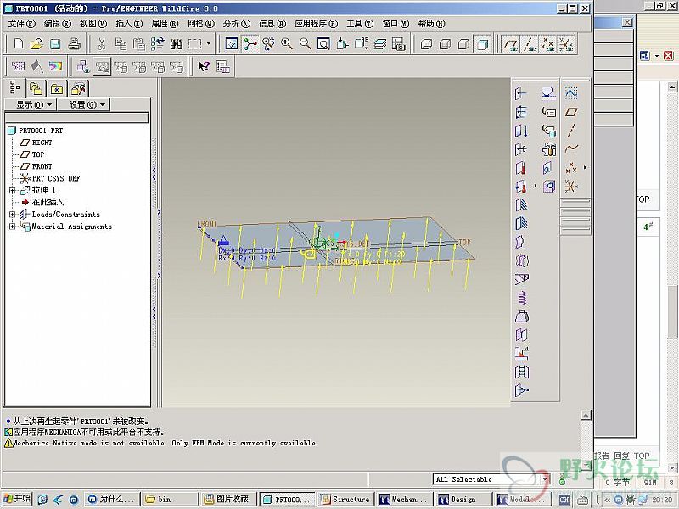Open the material tag definition icon

coord(549,112)
